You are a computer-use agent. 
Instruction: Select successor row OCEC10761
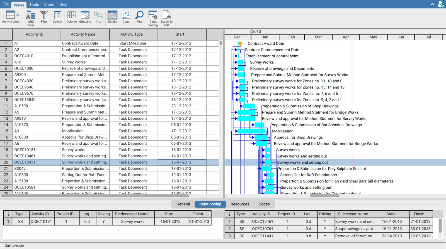coord(329,229)
